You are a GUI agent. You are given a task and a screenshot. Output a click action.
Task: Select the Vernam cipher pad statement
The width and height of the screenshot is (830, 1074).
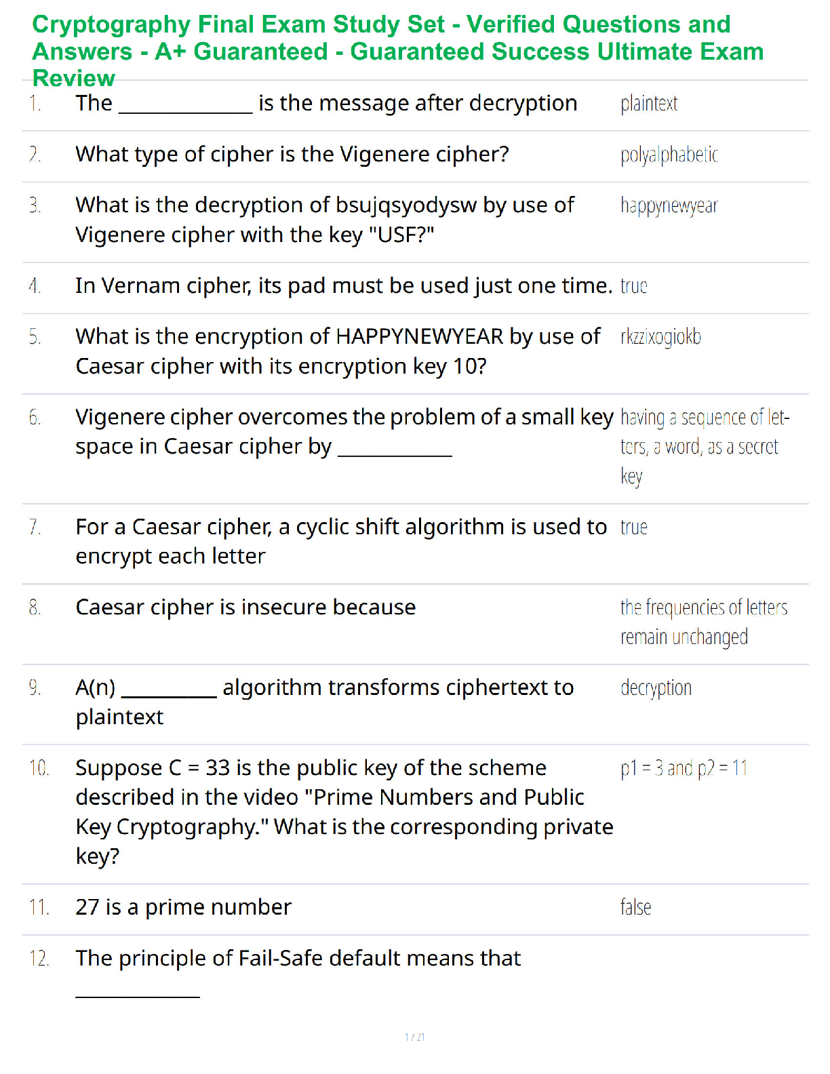point(344,286)
